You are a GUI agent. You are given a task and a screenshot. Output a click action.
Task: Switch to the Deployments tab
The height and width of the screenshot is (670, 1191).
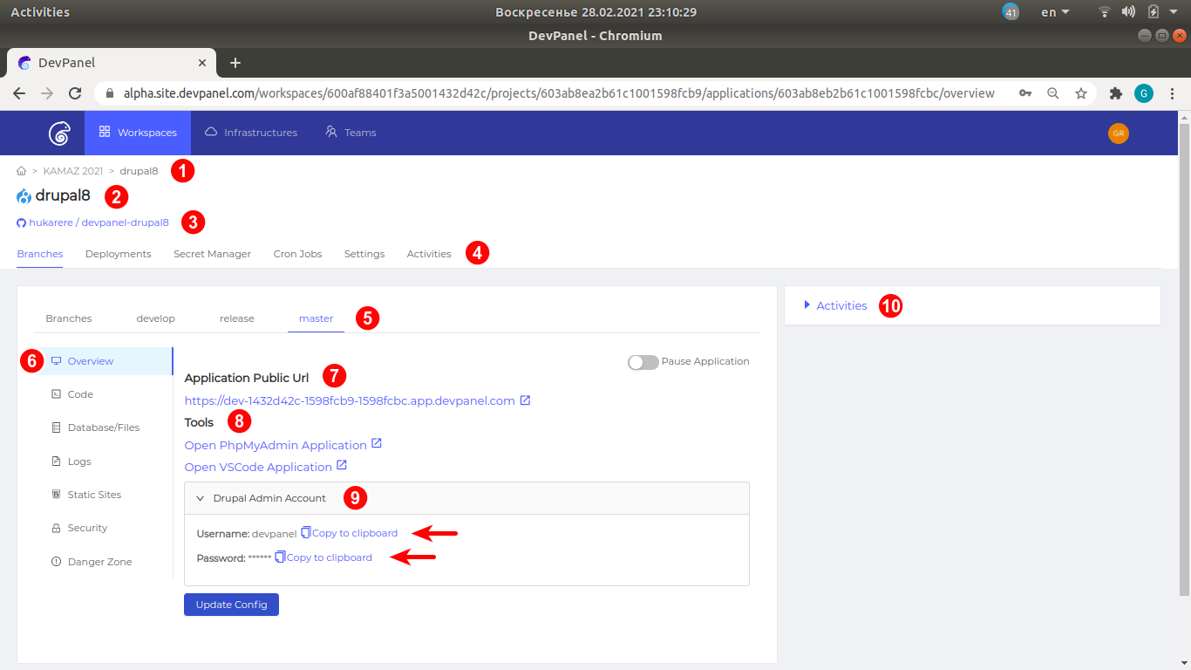coord(118,254)
